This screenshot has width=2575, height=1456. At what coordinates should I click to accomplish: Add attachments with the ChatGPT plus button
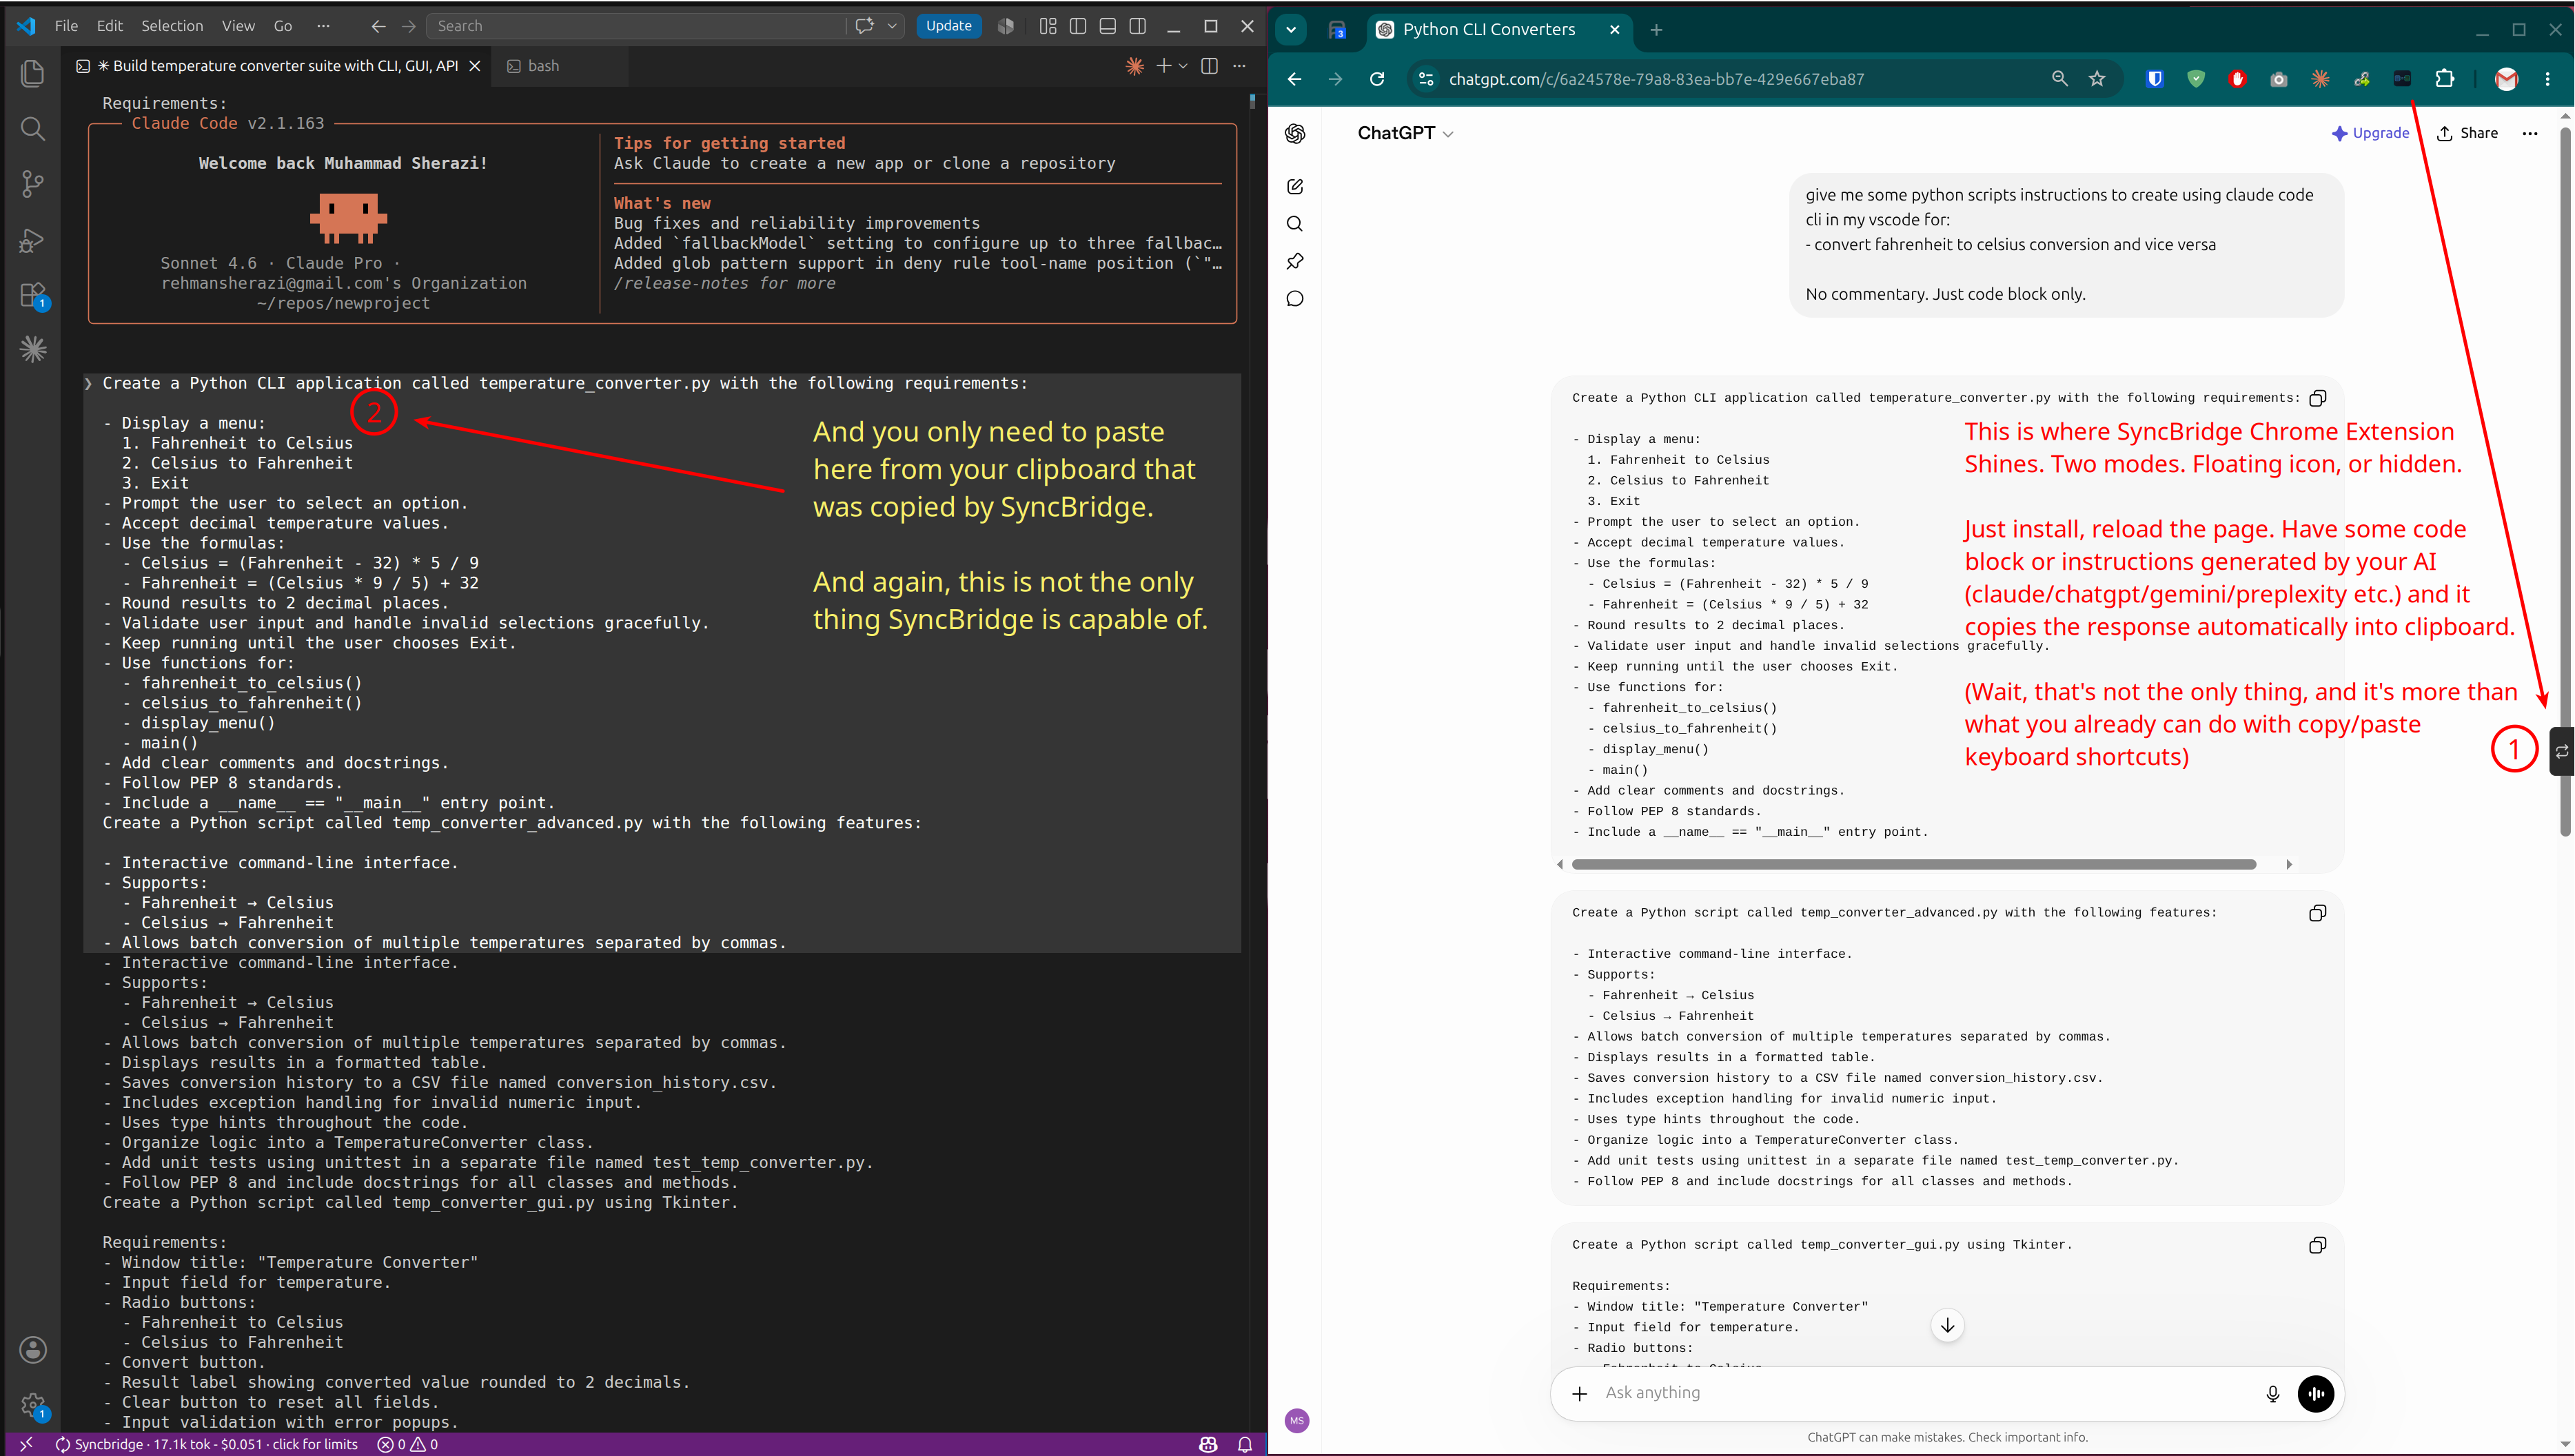tap(1579, 1394)
